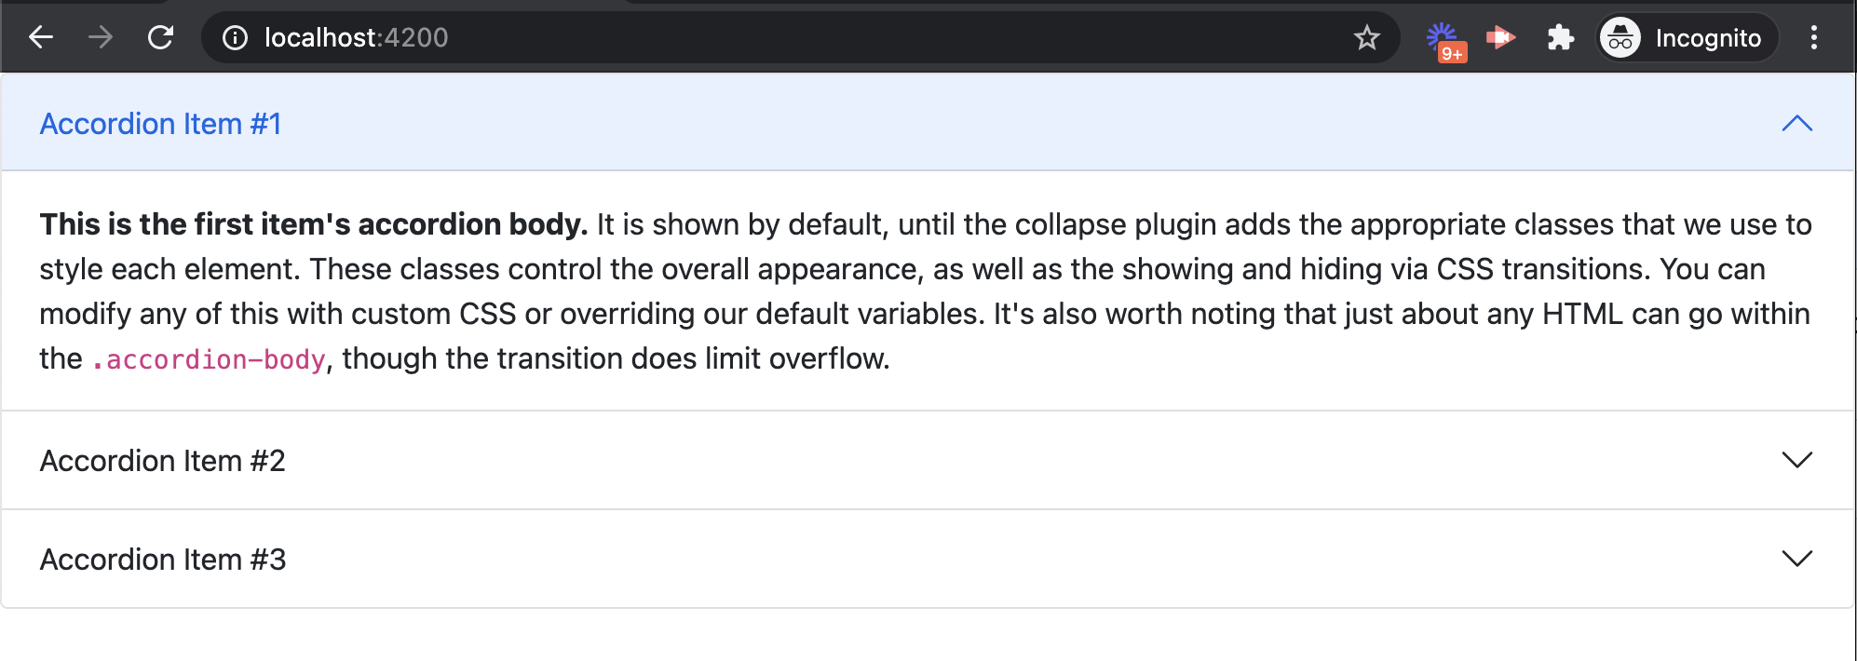The image size is (1857, 661).
Task: Reload the localhost page
Action: pyautogui.click(x=160, y=37)
